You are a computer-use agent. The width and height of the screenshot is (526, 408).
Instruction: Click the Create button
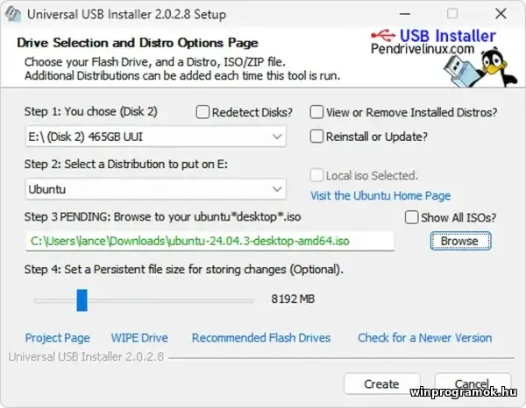point(381,383)
